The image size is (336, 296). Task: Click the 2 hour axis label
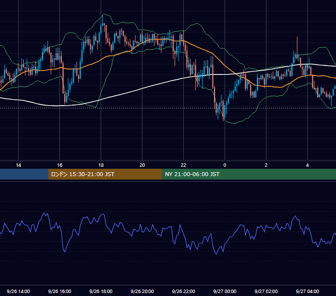(x=266, y=165)
